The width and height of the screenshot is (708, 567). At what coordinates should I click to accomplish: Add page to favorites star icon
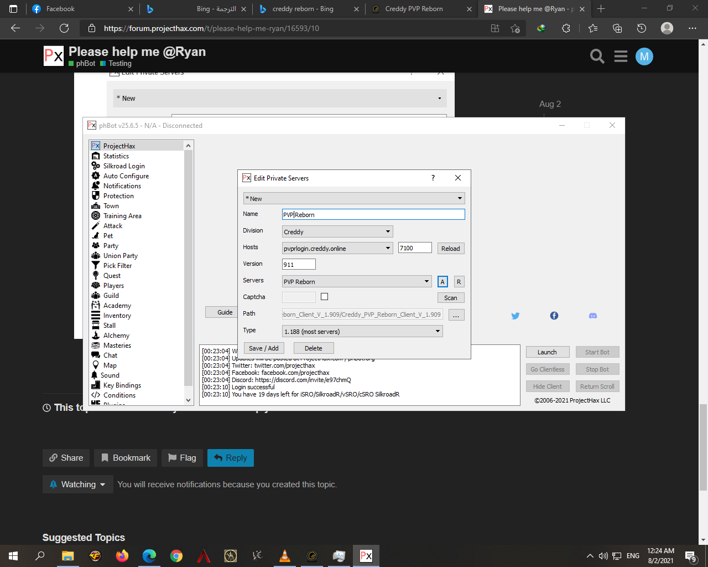(515, 28)
